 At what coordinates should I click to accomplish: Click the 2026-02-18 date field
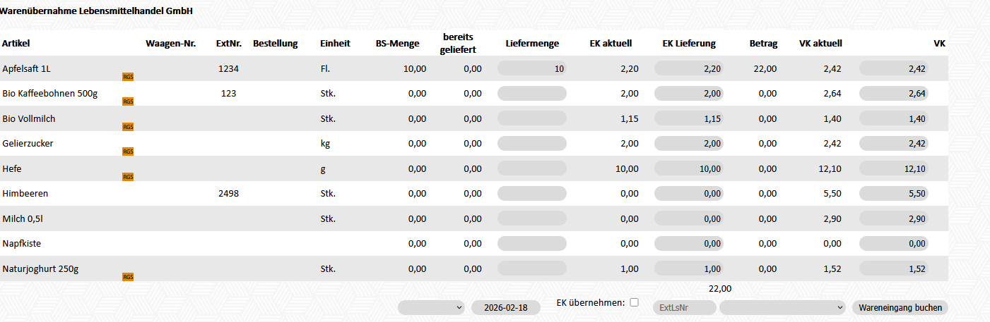tap(506, 308)
